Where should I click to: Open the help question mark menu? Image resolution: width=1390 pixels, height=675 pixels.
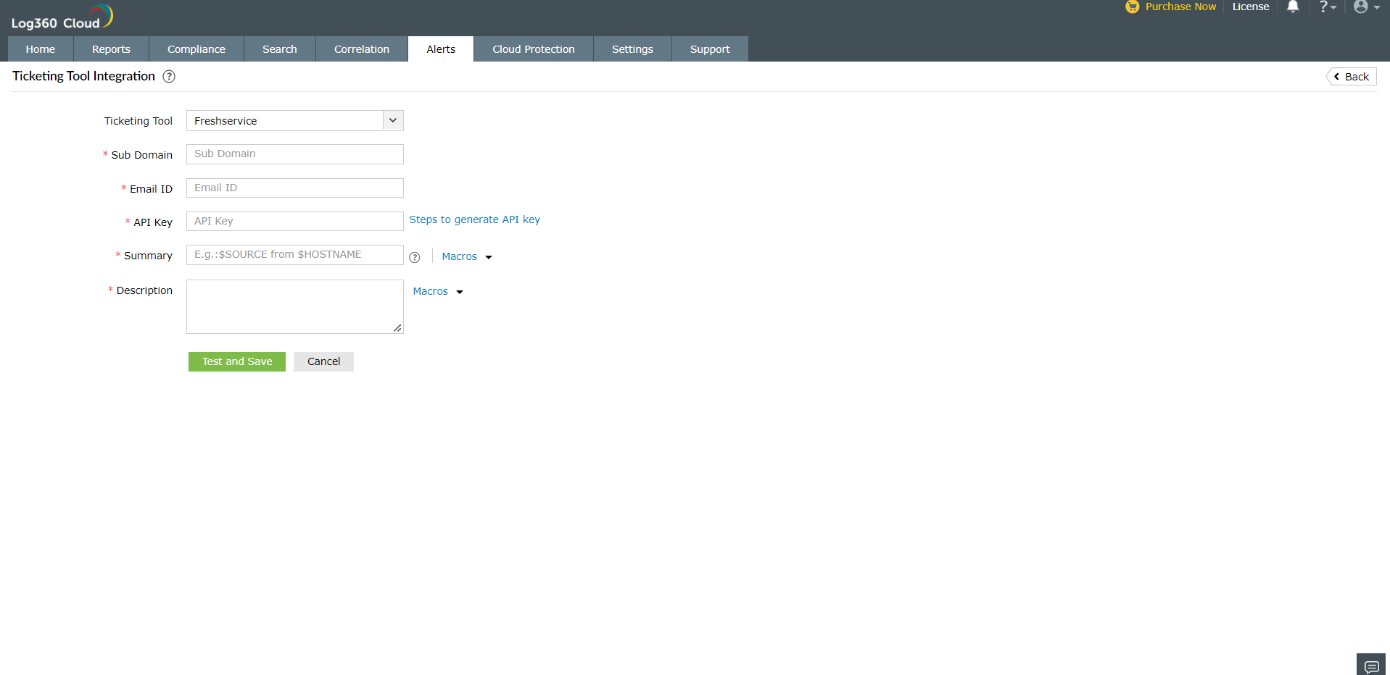(x=1327, y=7)
